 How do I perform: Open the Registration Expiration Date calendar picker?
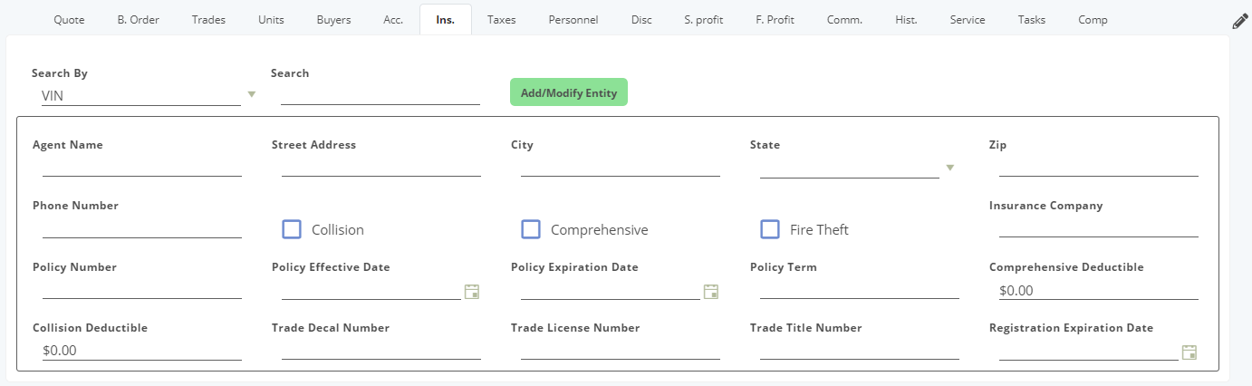click(1189, 352)
